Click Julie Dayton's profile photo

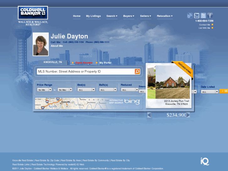coord(41,44)
